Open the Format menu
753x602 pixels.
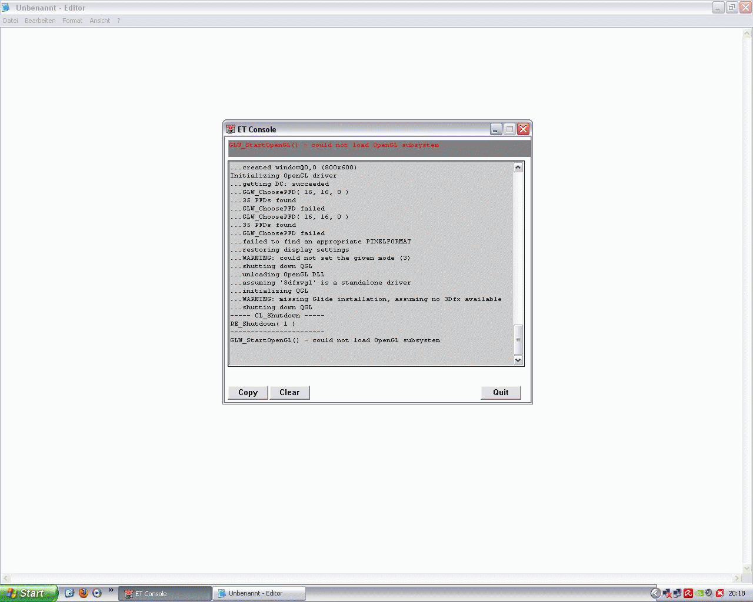click(72, 21)
